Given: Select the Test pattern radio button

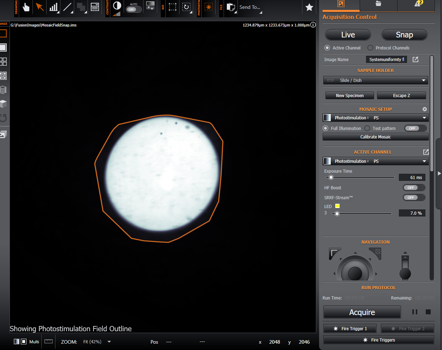Looking at the screenshot, I should [367, 128].
